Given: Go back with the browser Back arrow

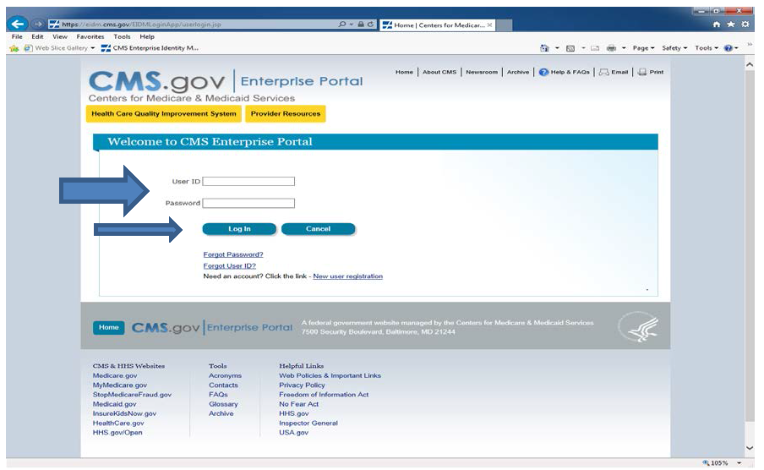Looking at the screenshot, I should coord(18,24).
